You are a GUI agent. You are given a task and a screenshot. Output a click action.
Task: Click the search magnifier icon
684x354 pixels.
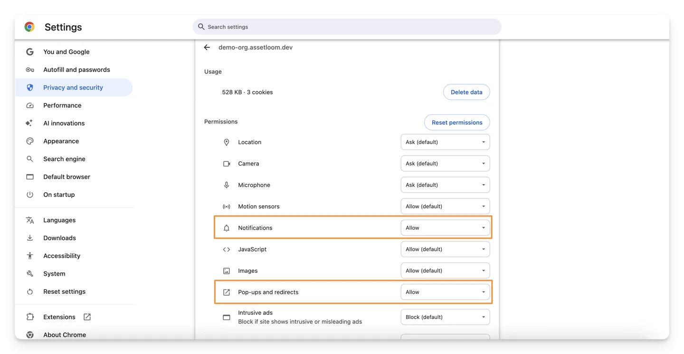(201, 27)
